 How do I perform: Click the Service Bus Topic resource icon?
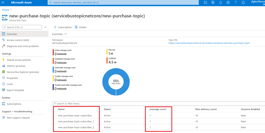pyautogui.click(x=5, y=17)
